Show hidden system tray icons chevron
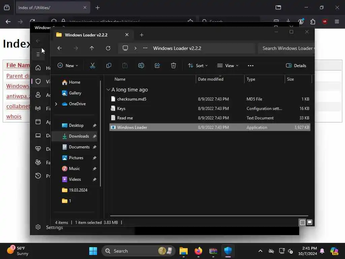The height and width of the screenshot is (259, 345). point(260,251)
